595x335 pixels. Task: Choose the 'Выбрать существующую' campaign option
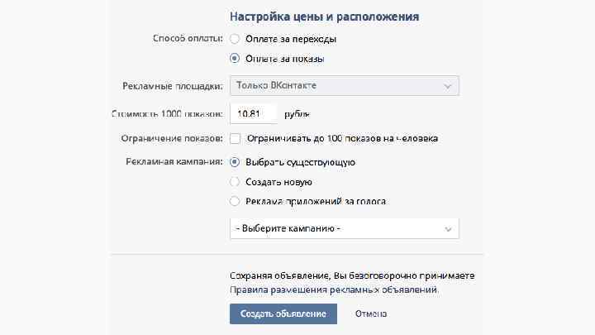236,162
